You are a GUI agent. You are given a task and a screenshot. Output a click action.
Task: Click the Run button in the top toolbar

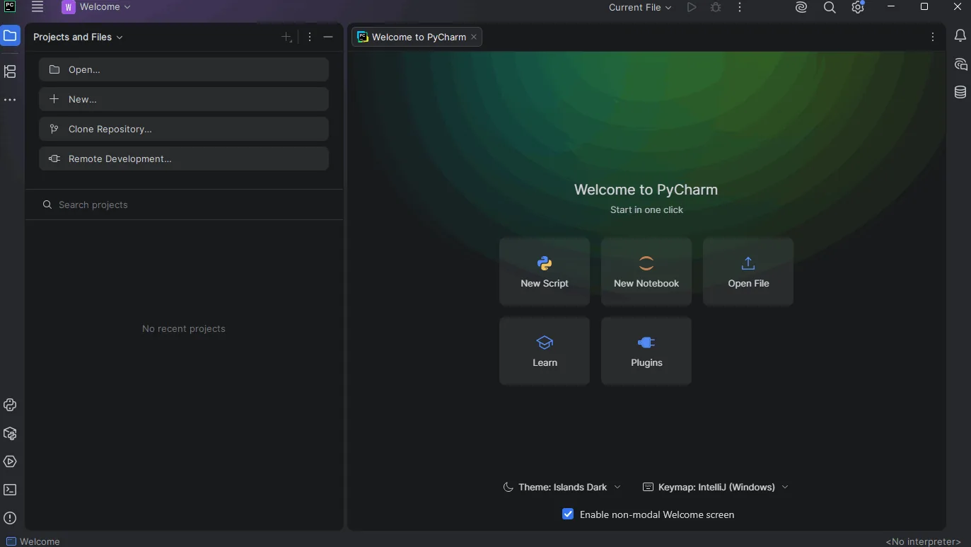click(x=692, y=7)
